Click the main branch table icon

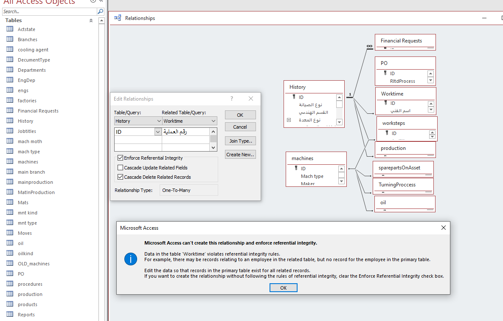10,172
